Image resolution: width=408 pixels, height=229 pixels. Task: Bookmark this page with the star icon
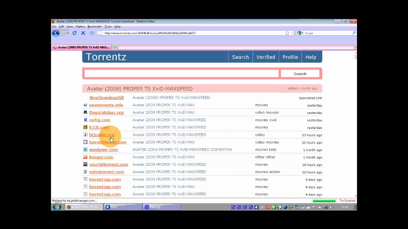(287, 33)
